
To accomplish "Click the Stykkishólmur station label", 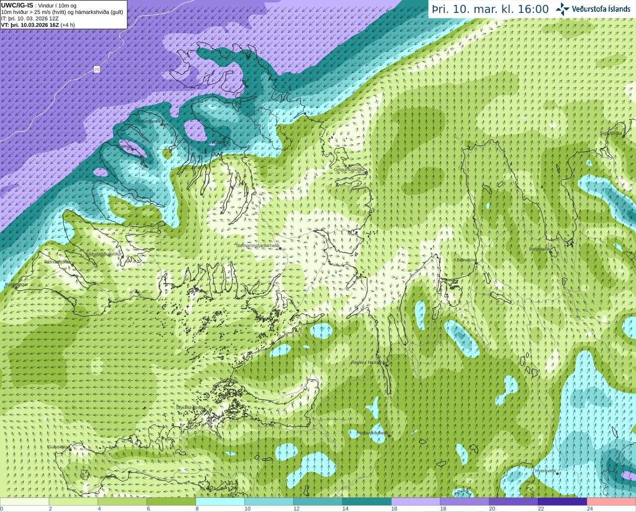I will pos(189,408).
